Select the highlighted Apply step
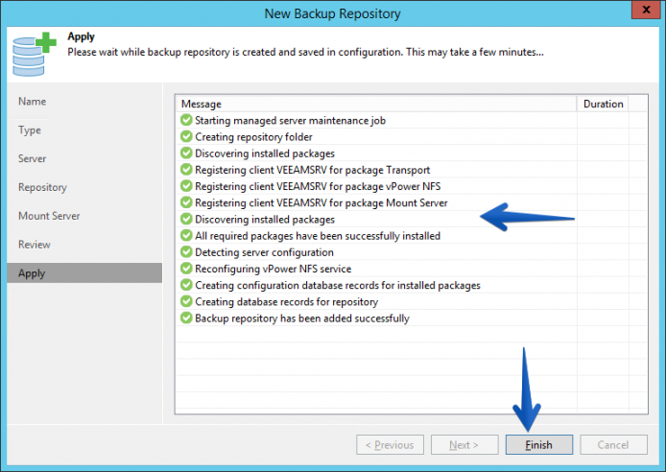The height and width of the screenshot is (472, 666). click(x=84, y=272)
